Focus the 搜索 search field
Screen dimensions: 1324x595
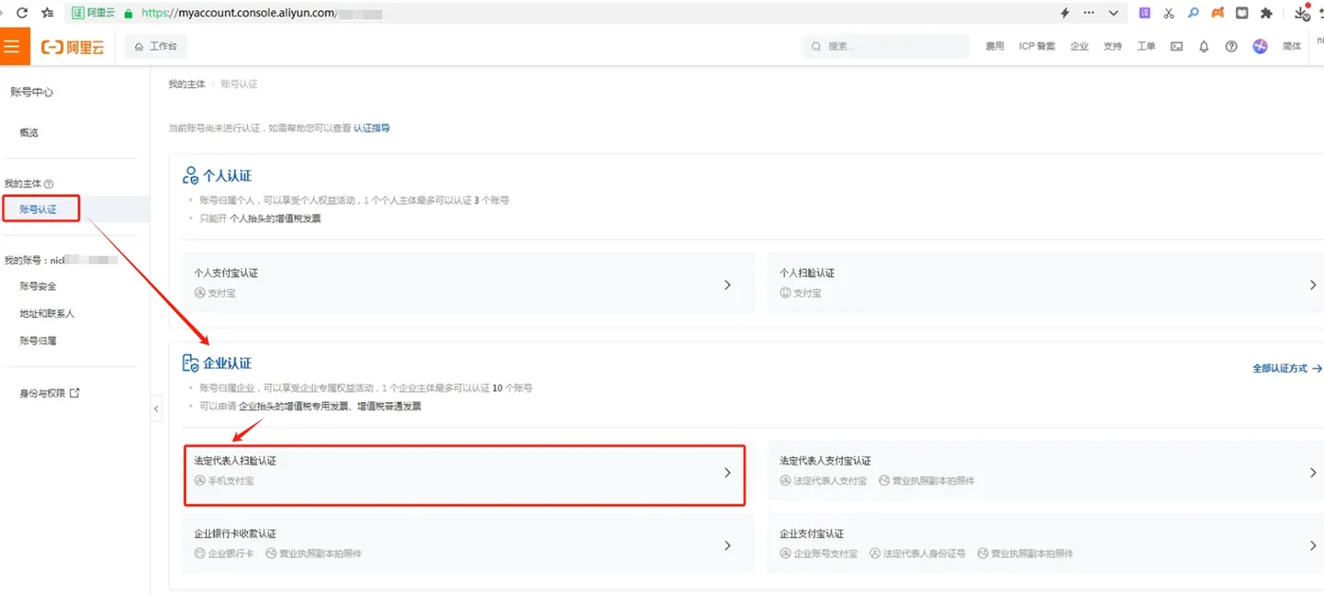(886, 46)
